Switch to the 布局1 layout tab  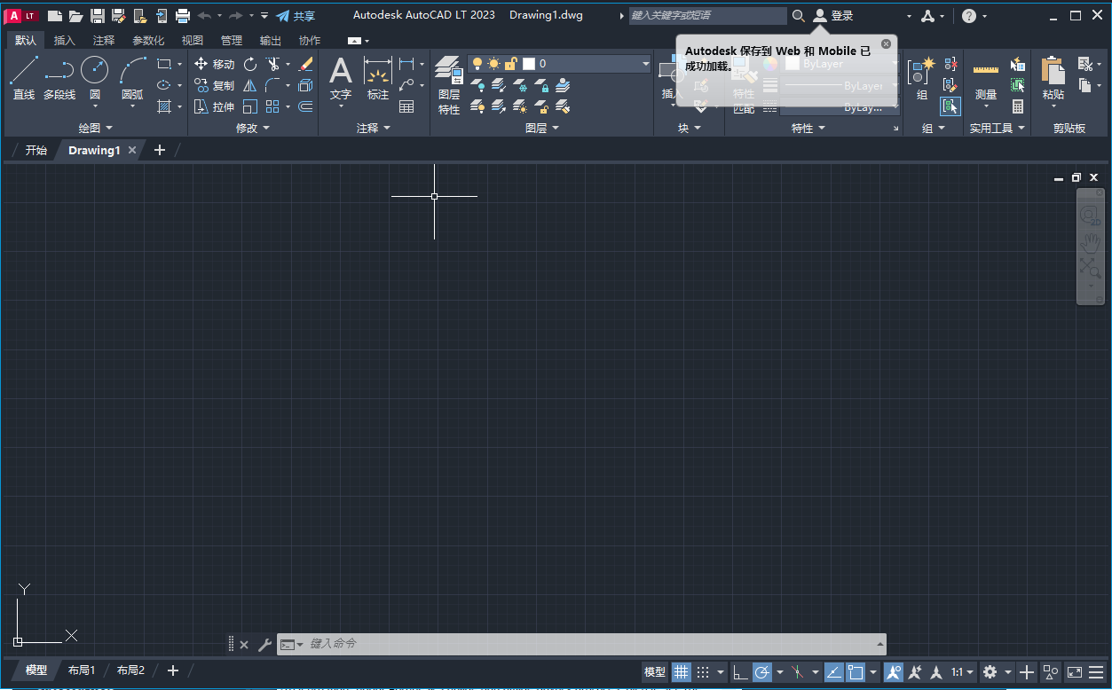click(x=81, y=670)
